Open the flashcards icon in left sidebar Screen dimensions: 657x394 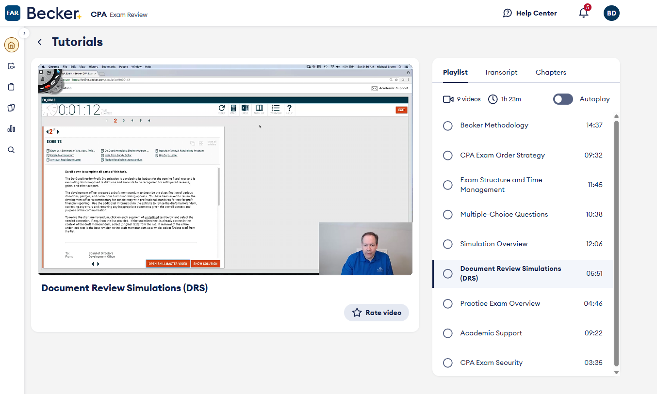(12, 108)
